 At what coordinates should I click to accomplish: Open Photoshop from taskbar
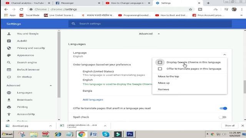click(130, 134)
